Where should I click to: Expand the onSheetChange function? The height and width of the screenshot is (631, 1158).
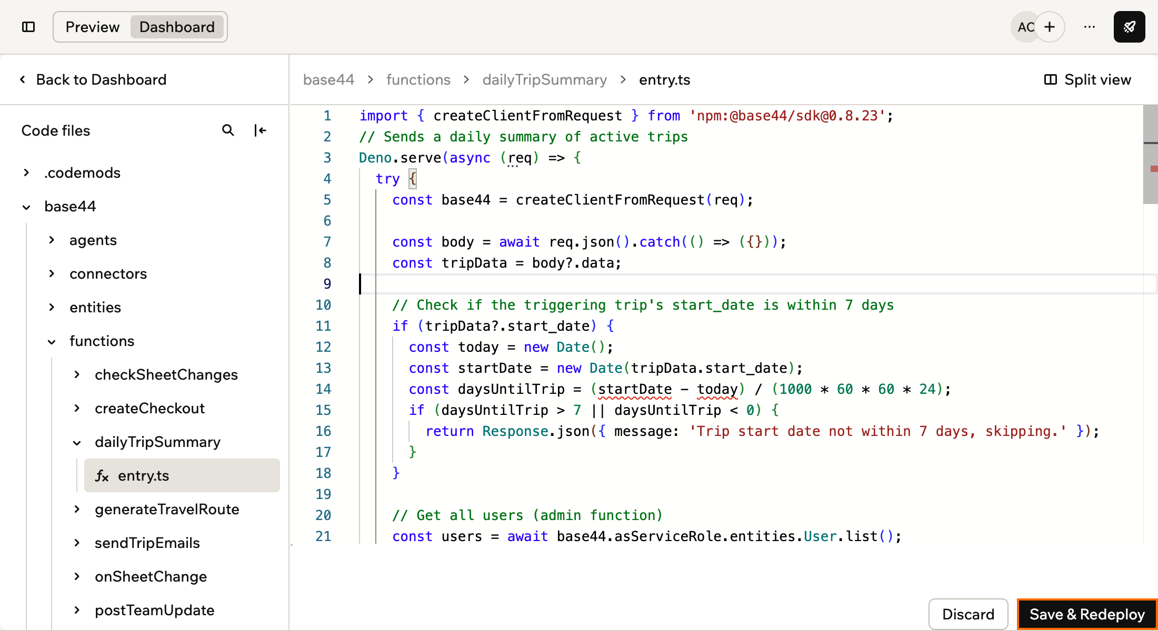click(x=77, y=576)
